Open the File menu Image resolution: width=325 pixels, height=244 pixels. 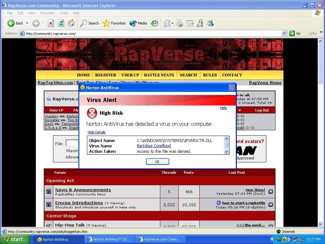[x=10, y=13]
